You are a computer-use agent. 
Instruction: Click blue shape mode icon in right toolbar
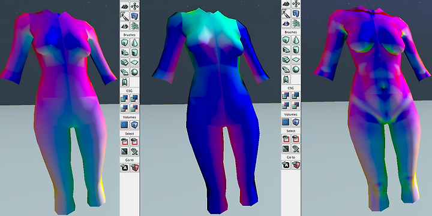[296, 13]
